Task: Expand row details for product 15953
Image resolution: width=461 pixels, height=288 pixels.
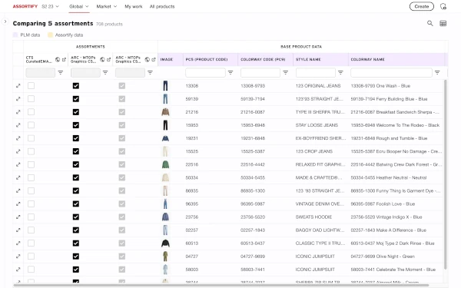Action: tap(18, 125)
